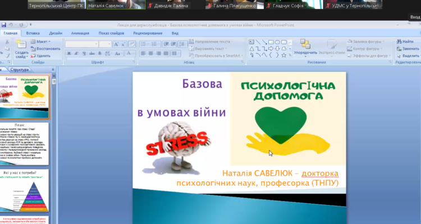Open the Анимация ribbon tab
Viewport: 421px width, 224px height.
(x=80, y=34)
